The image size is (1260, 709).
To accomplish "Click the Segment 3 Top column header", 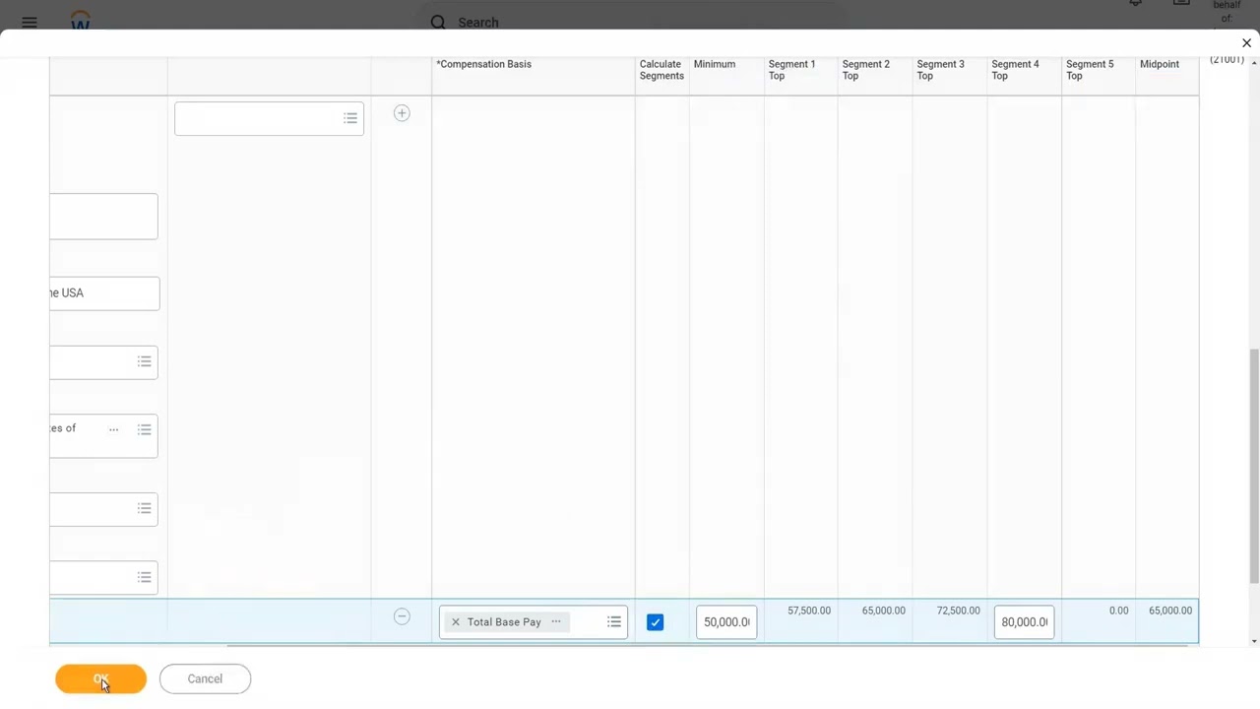I will (x=940, y=70).
